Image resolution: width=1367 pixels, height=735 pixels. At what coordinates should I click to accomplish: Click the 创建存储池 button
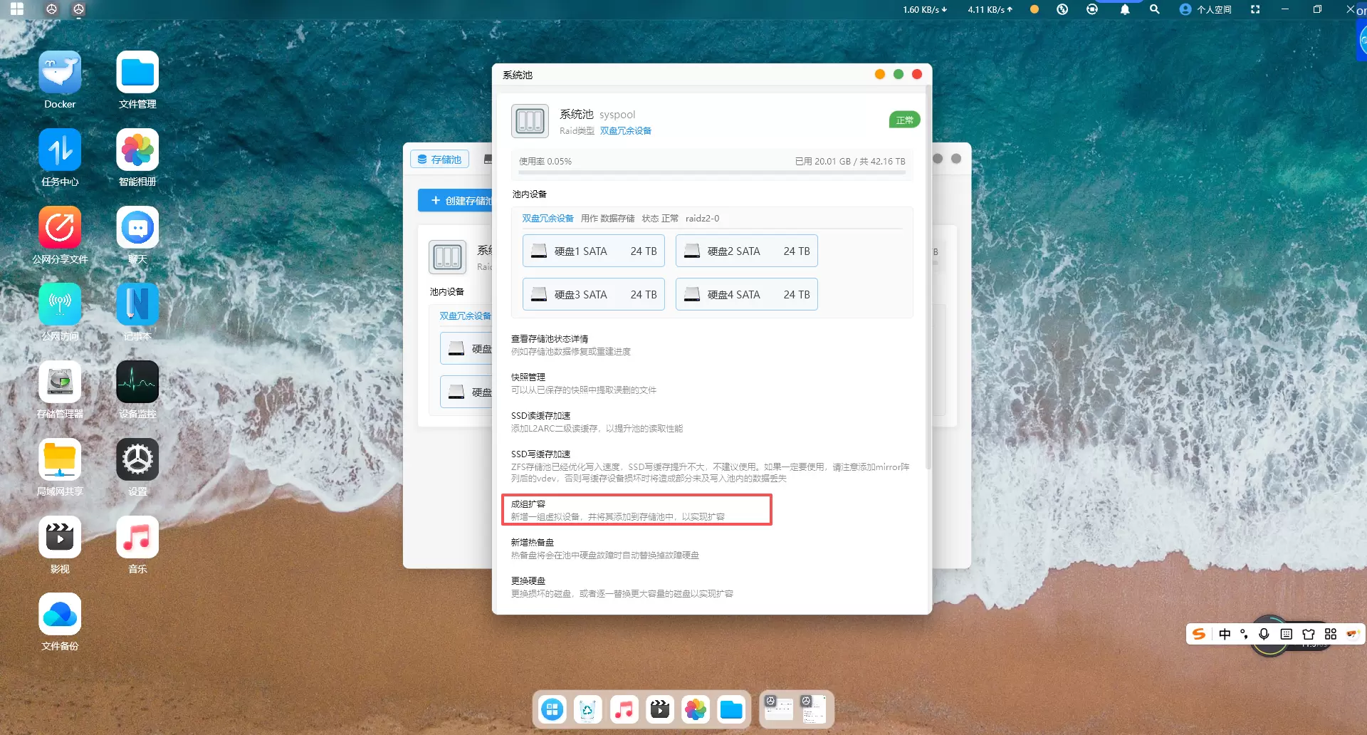456,201
